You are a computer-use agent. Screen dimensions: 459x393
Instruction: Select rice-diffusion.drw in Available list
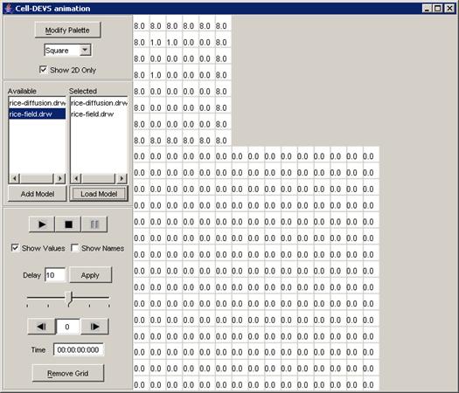click(x=38, y=103)
